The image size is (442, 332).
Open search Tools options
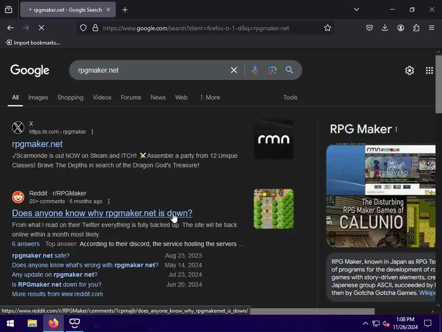coord(290,97)
